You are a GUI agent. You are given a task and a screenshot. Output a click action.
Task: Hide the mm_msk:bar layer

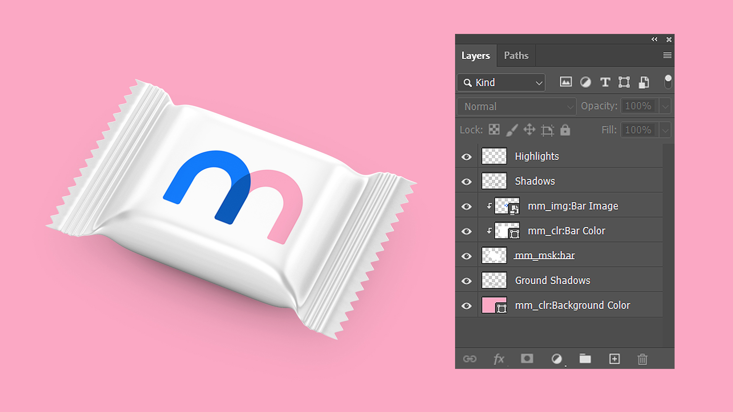(467, 256)
